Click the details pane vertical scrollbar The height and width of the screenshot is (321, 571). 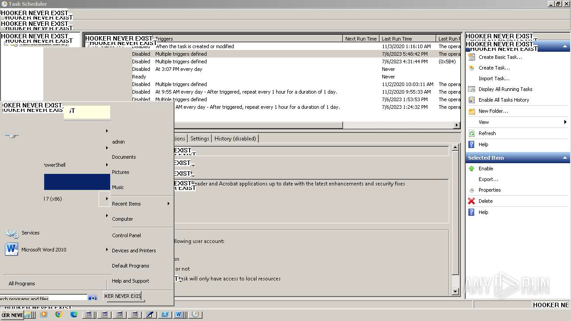(x=455, y=214)
